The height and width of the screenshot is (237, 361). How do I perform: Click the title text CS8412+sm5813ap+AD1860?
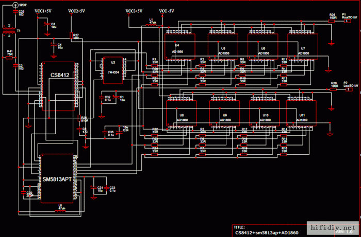tap(267, 233)
